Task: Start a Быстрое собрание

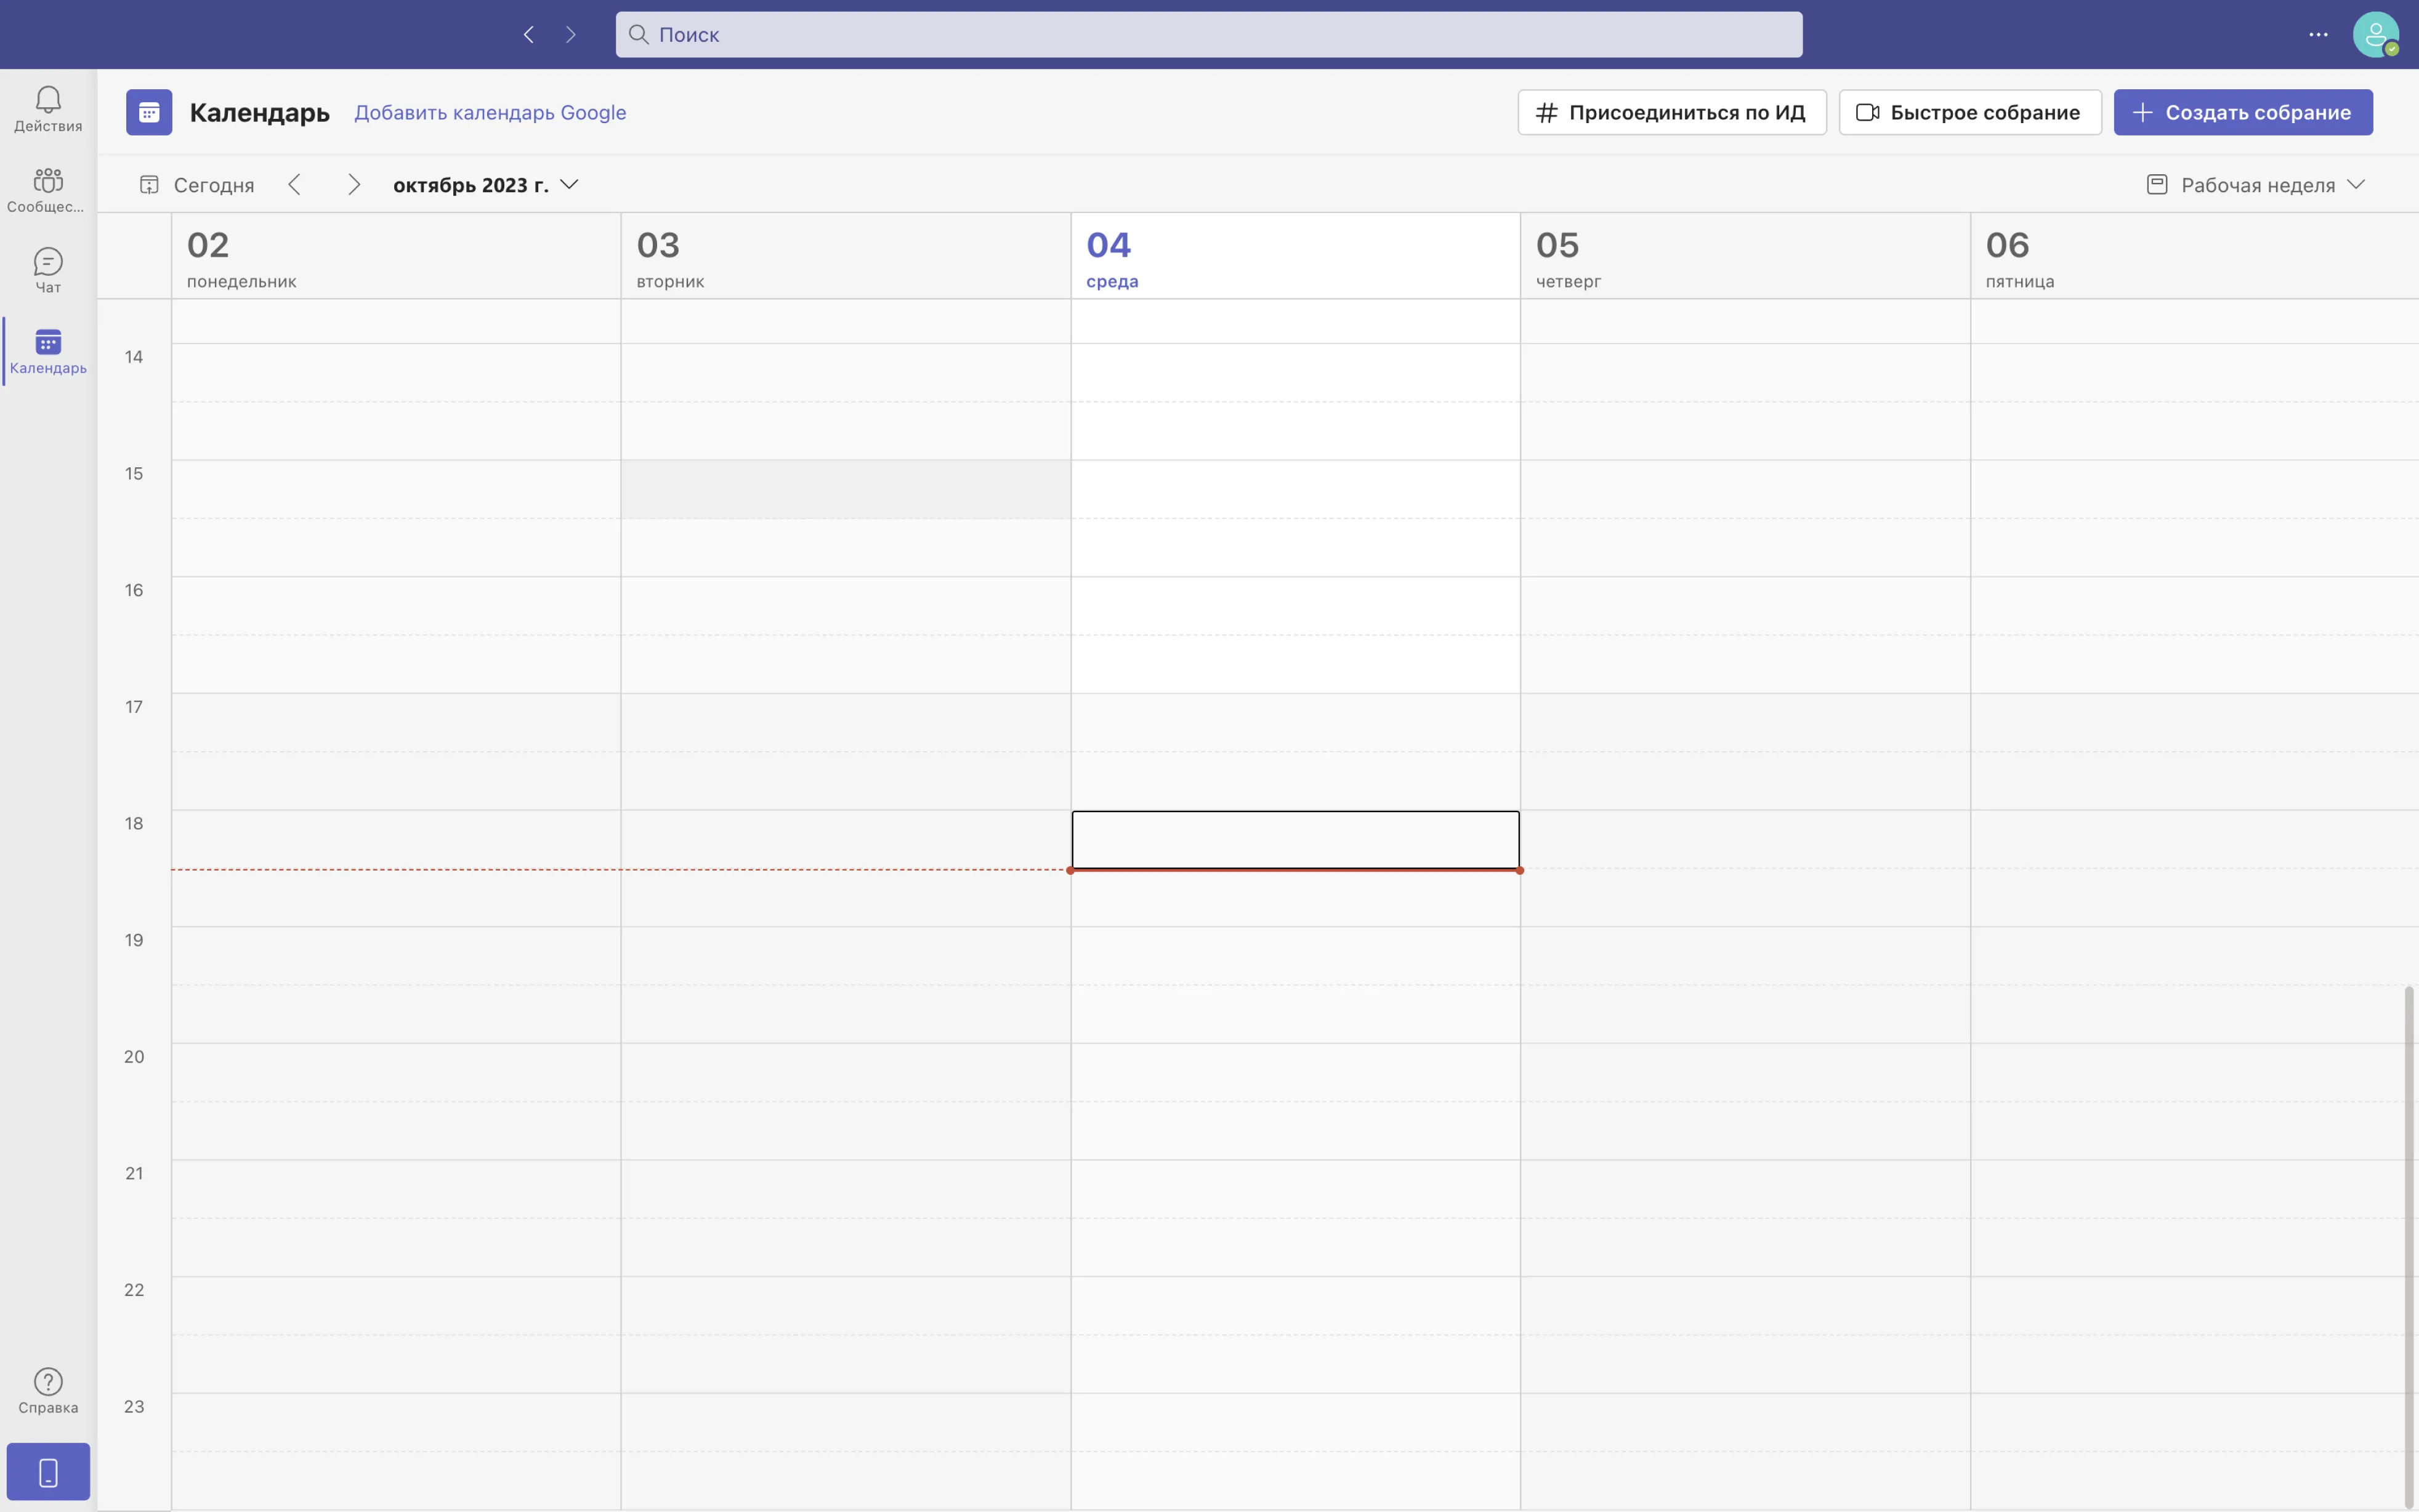Action: [x=1970, y=112]
